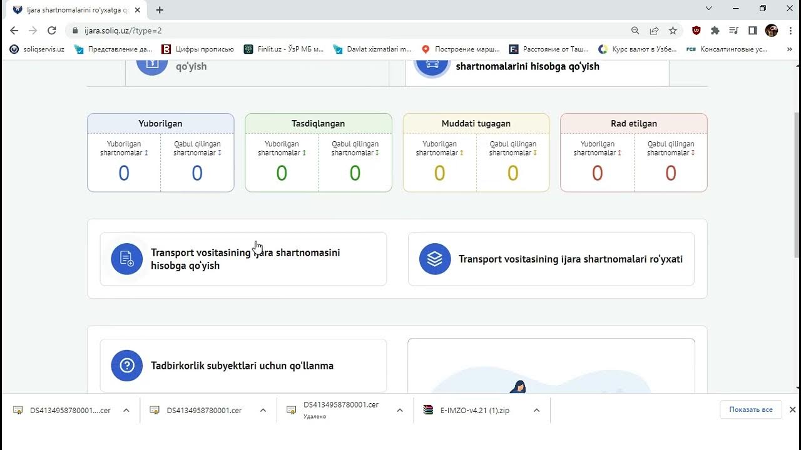Open the uBlock shield extension icon
The image size is (801, 450).
696,31
